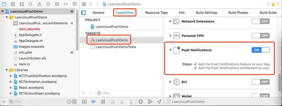Click the add target plus button
282x106 pixels.
tap(83, 93)
